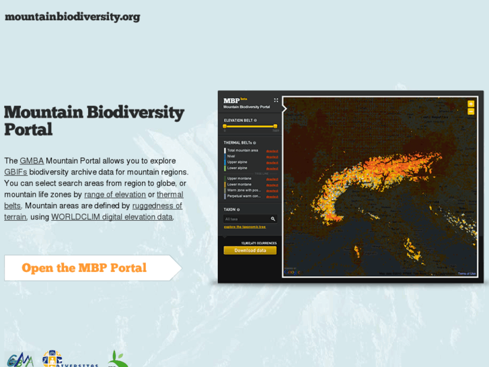
Task: Open explore the taxonomic tree link
Action: click(x=245, y=227)
